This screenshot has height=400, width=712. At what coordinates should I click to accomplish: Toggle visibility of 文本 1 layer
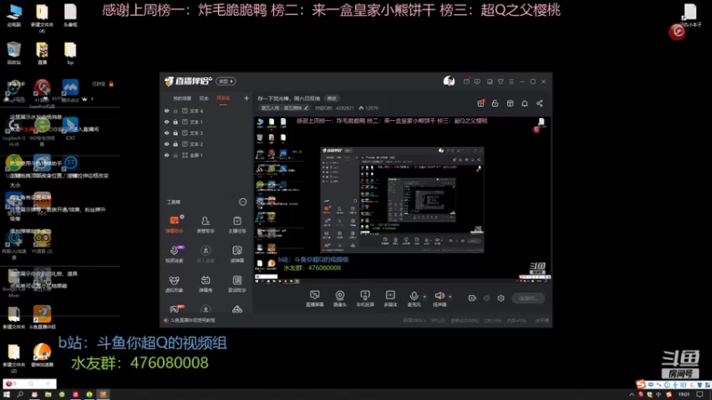click(x=166, y=122)
